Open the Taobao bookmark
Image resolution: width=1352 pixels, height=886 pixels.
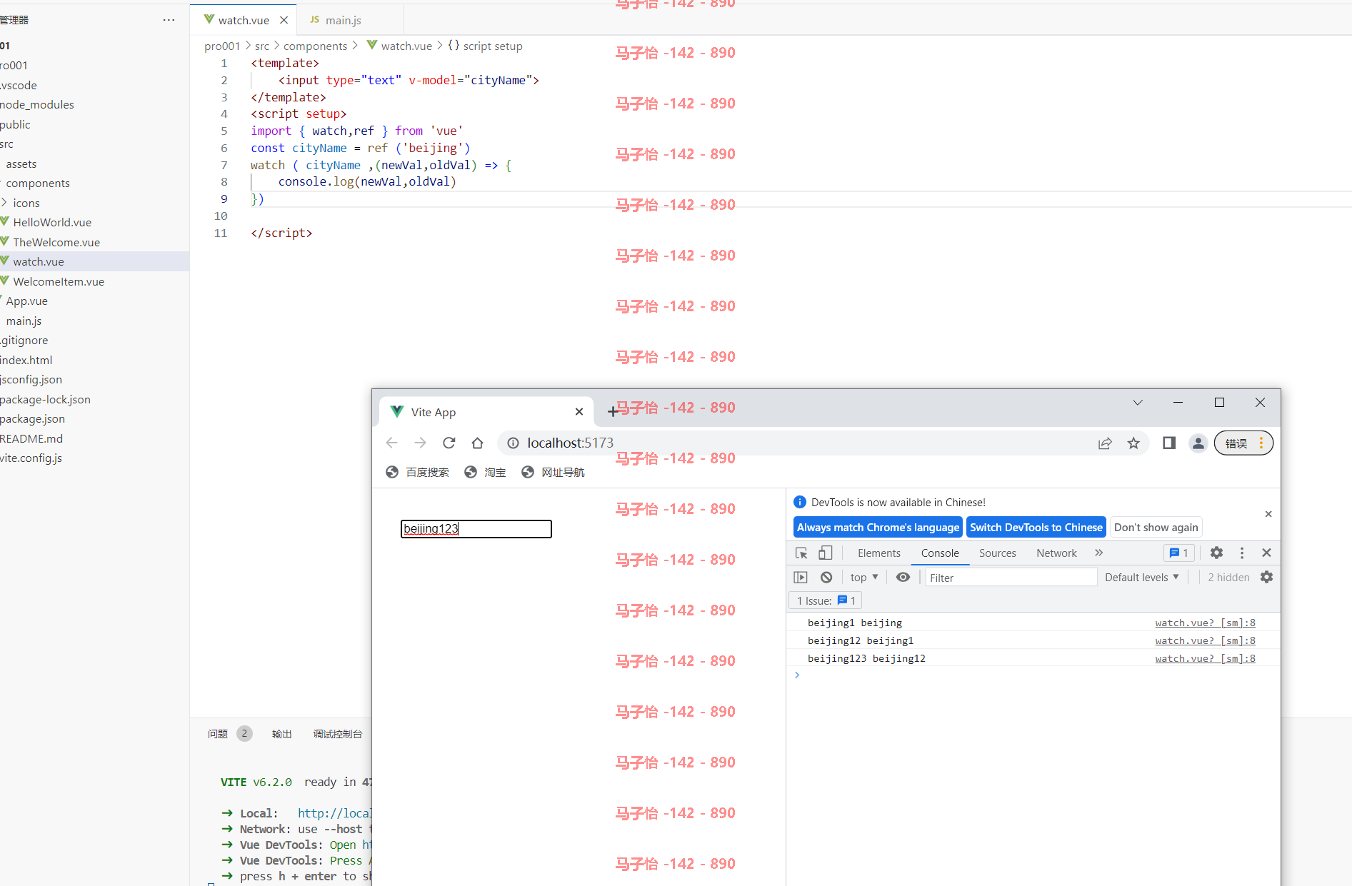(x=485, y=472)
